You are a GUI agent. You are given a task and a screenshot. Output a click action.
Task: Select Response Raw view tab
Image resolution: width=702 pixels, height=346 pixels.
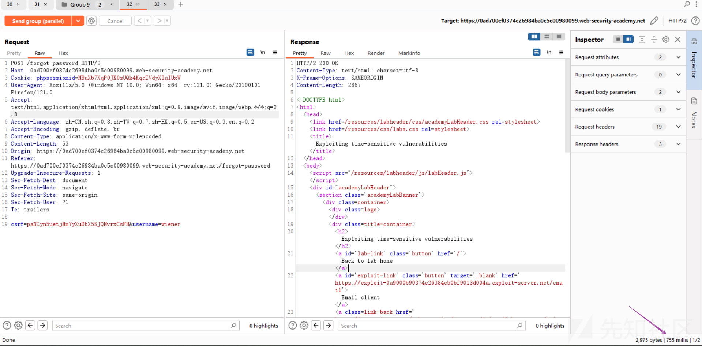point(325,53)
